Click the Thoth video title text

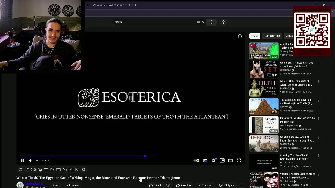tap(98, 178)
